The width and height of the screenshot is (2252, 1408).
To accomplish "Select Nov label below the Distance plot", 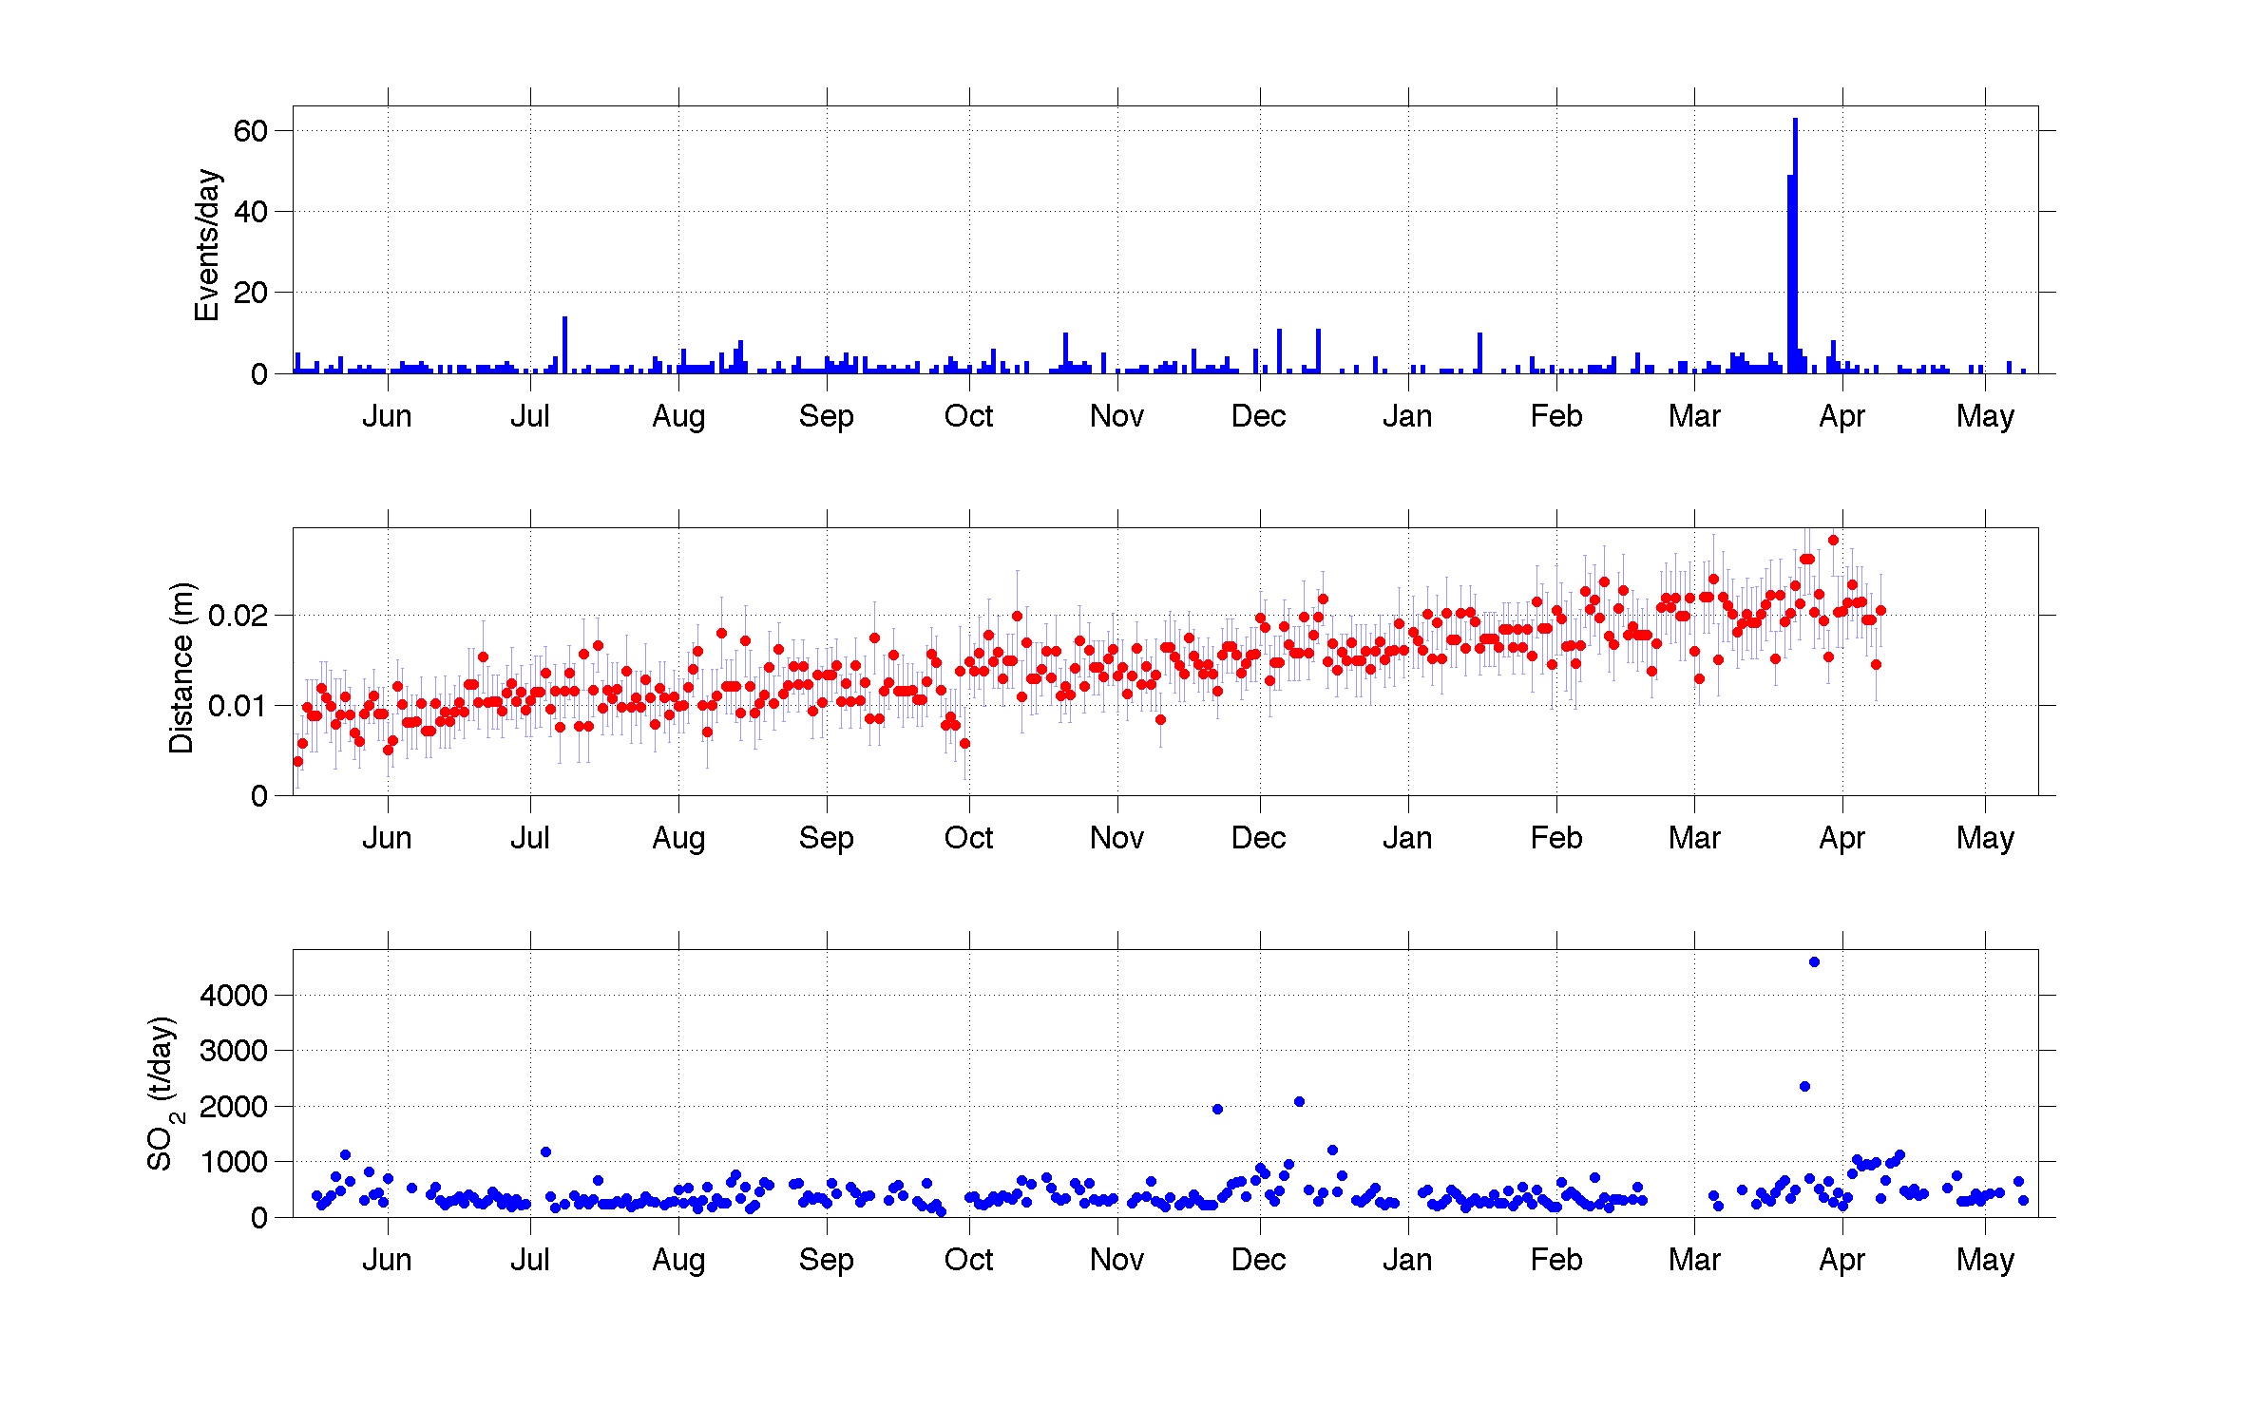I will coord(1116,838).
